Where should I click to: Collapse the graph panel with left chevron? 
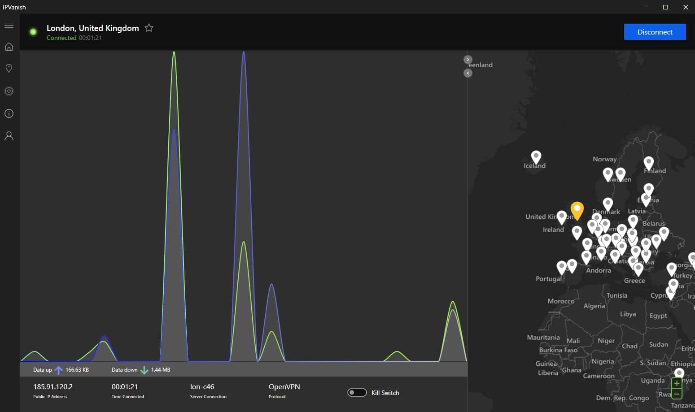(x=468, y=73)
